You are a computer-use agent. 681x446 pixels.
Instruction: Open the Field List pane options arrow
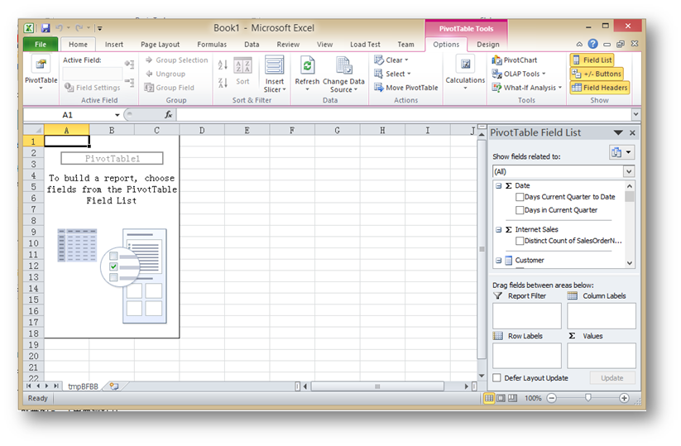pyautogui.click(x=618, y=133)
